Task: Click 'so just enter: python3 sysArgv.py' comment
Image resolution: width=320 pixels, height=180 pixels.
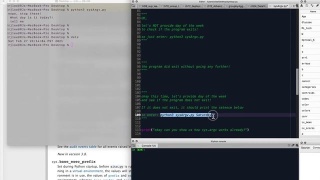Action: pyautogui.click(x=172, y=37)
